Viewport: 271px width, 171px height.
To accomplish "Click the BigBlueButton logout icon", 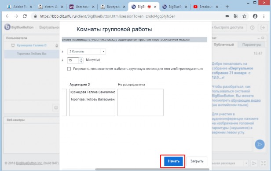I will [x=263, y=27].
